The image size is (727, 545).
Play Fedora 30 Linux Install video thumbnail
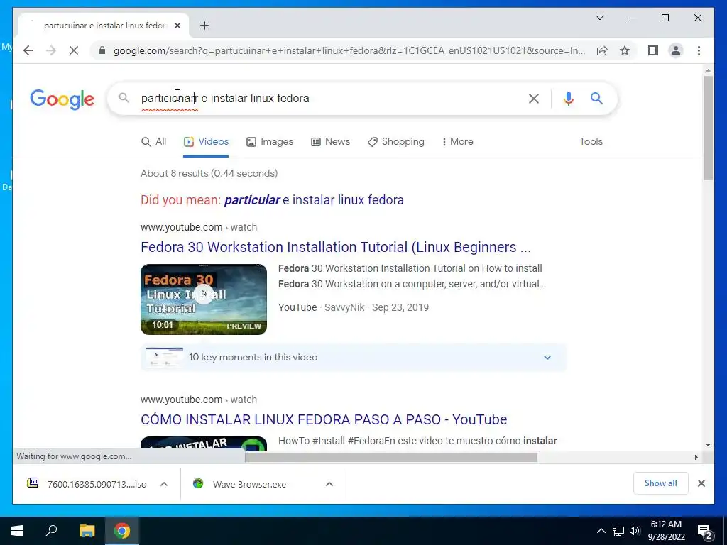pos(204,299)
